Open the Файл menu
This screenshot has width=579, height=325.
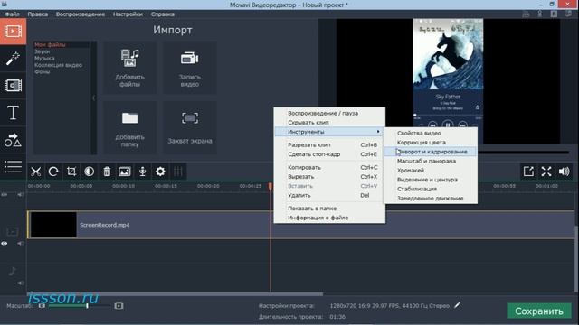[12, 14]
